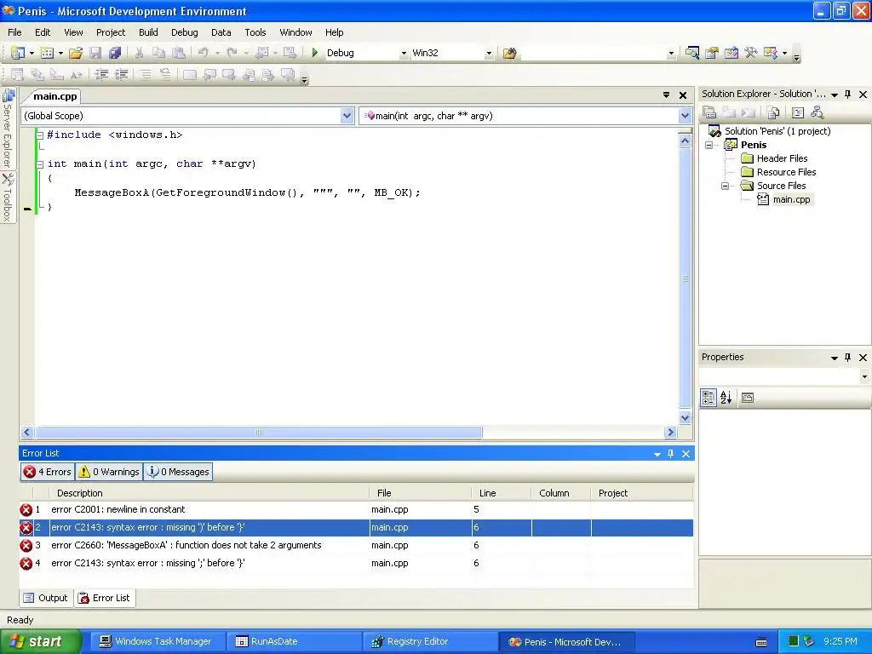This screenshot has height=654, width=872.
Task: Click Categorized view icon in Properties panel
Action: pos(708,398)
